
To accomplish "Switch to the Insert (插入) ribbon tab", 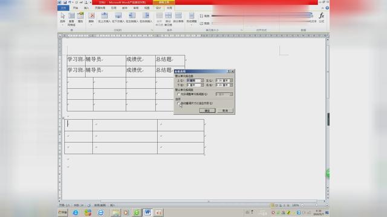I will (x=86, y=8).
